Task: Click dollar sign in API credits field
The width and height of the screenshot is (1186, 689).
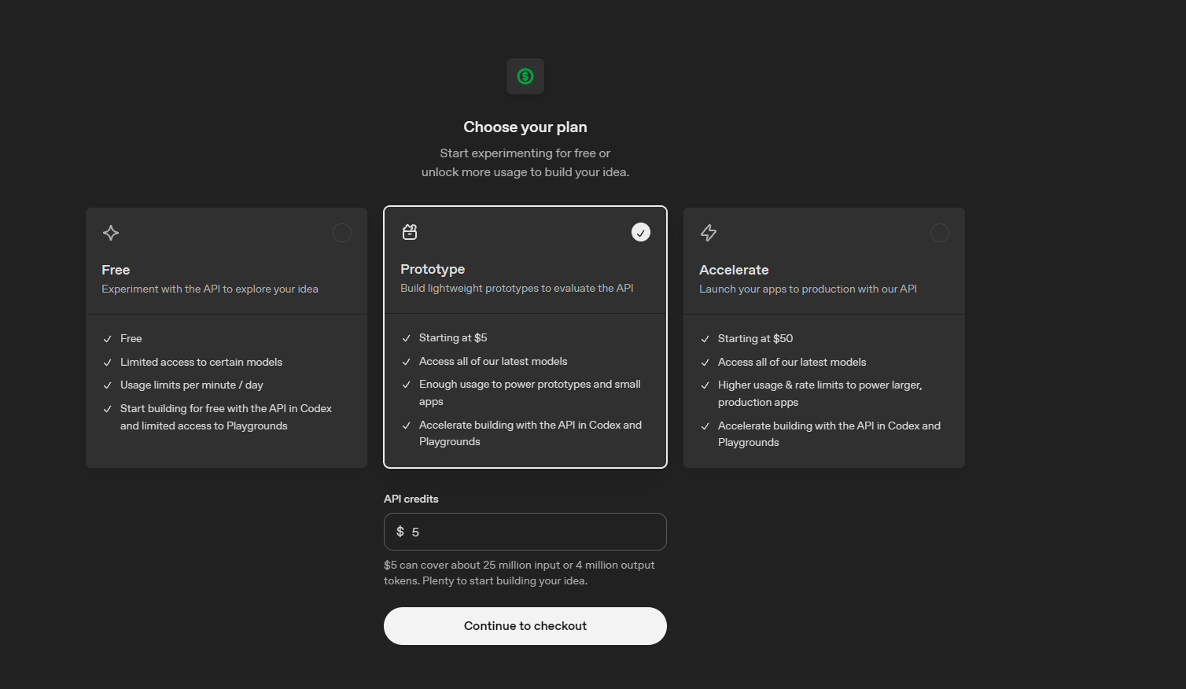Action: pyautogui.click(x=400, y=532)
